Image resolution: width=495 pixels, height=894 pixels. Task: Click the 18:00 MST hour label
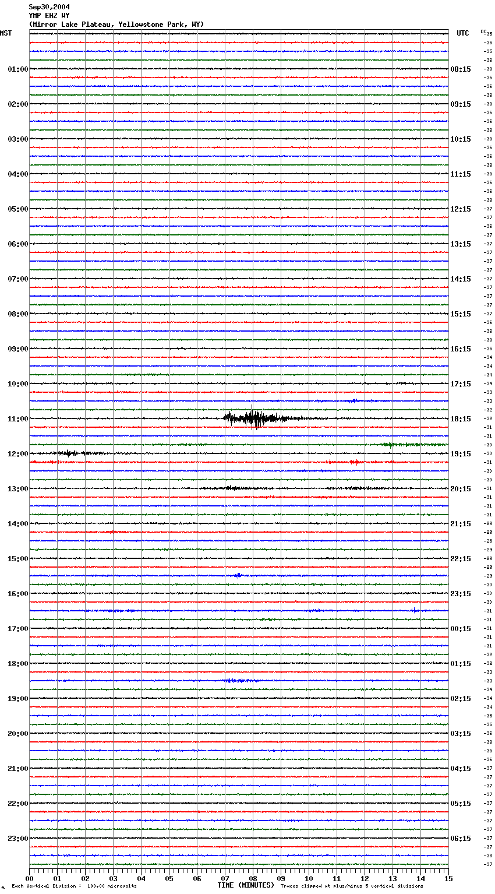coord(17,664)
